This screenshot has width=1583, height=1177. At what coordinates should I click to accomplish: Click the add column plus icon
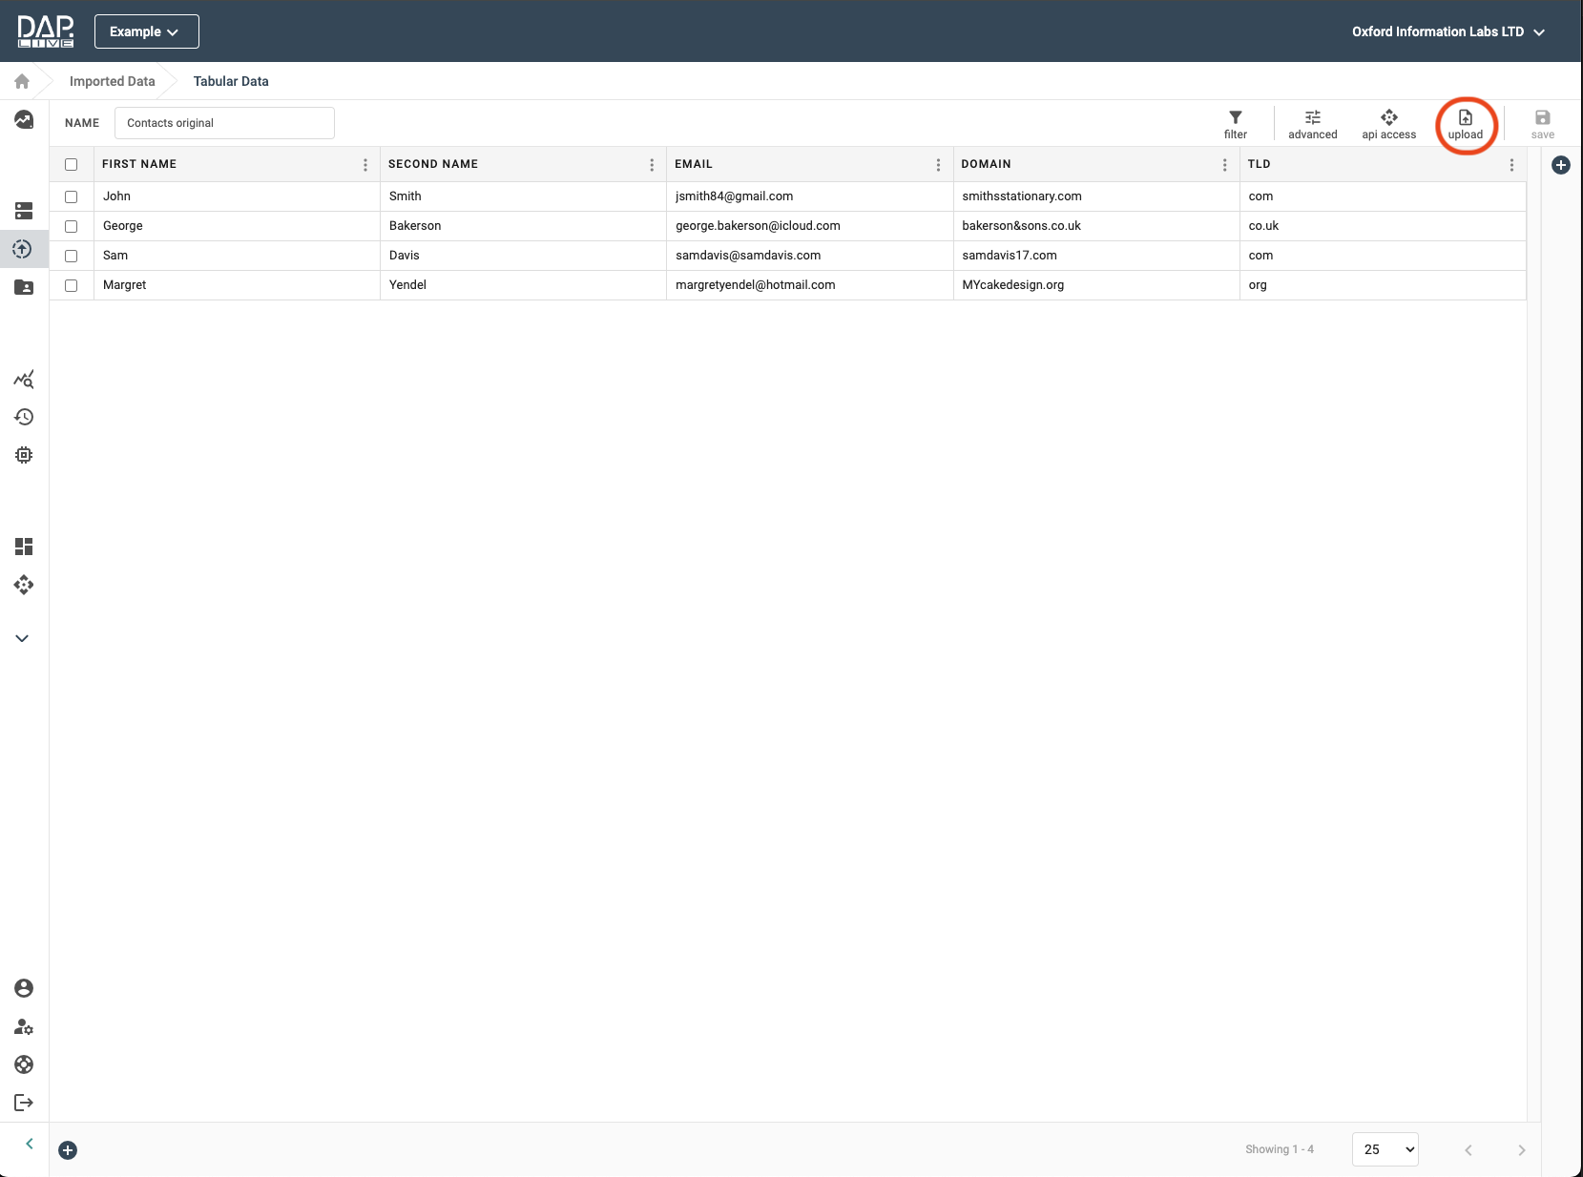[1561, 165]
